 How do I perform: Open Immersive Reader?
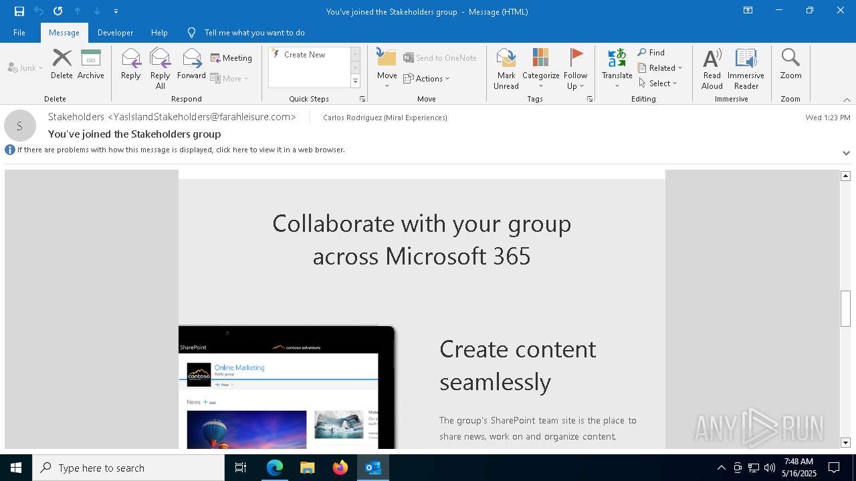pyautogui.click(x=746, y=68)
